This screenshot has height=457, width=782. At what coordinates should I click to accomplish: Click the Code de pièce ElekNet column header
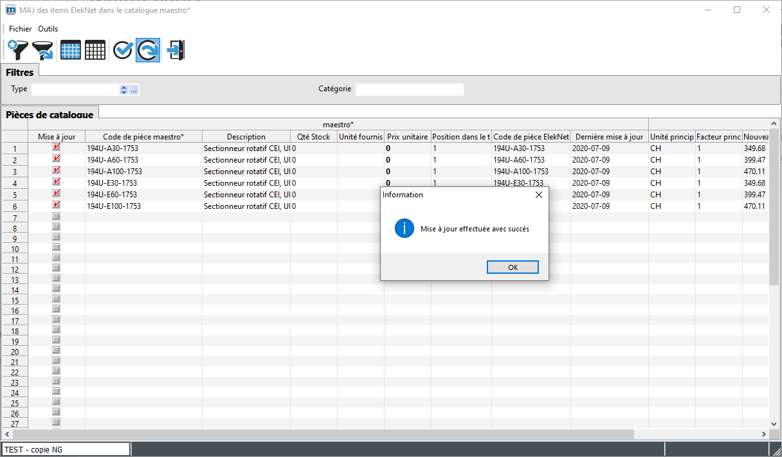pos(531,136)
